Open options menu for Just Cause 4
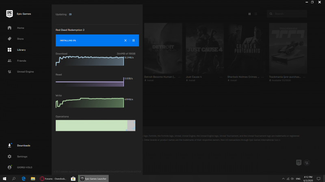 pyautogui.click(x=222, y=77)
